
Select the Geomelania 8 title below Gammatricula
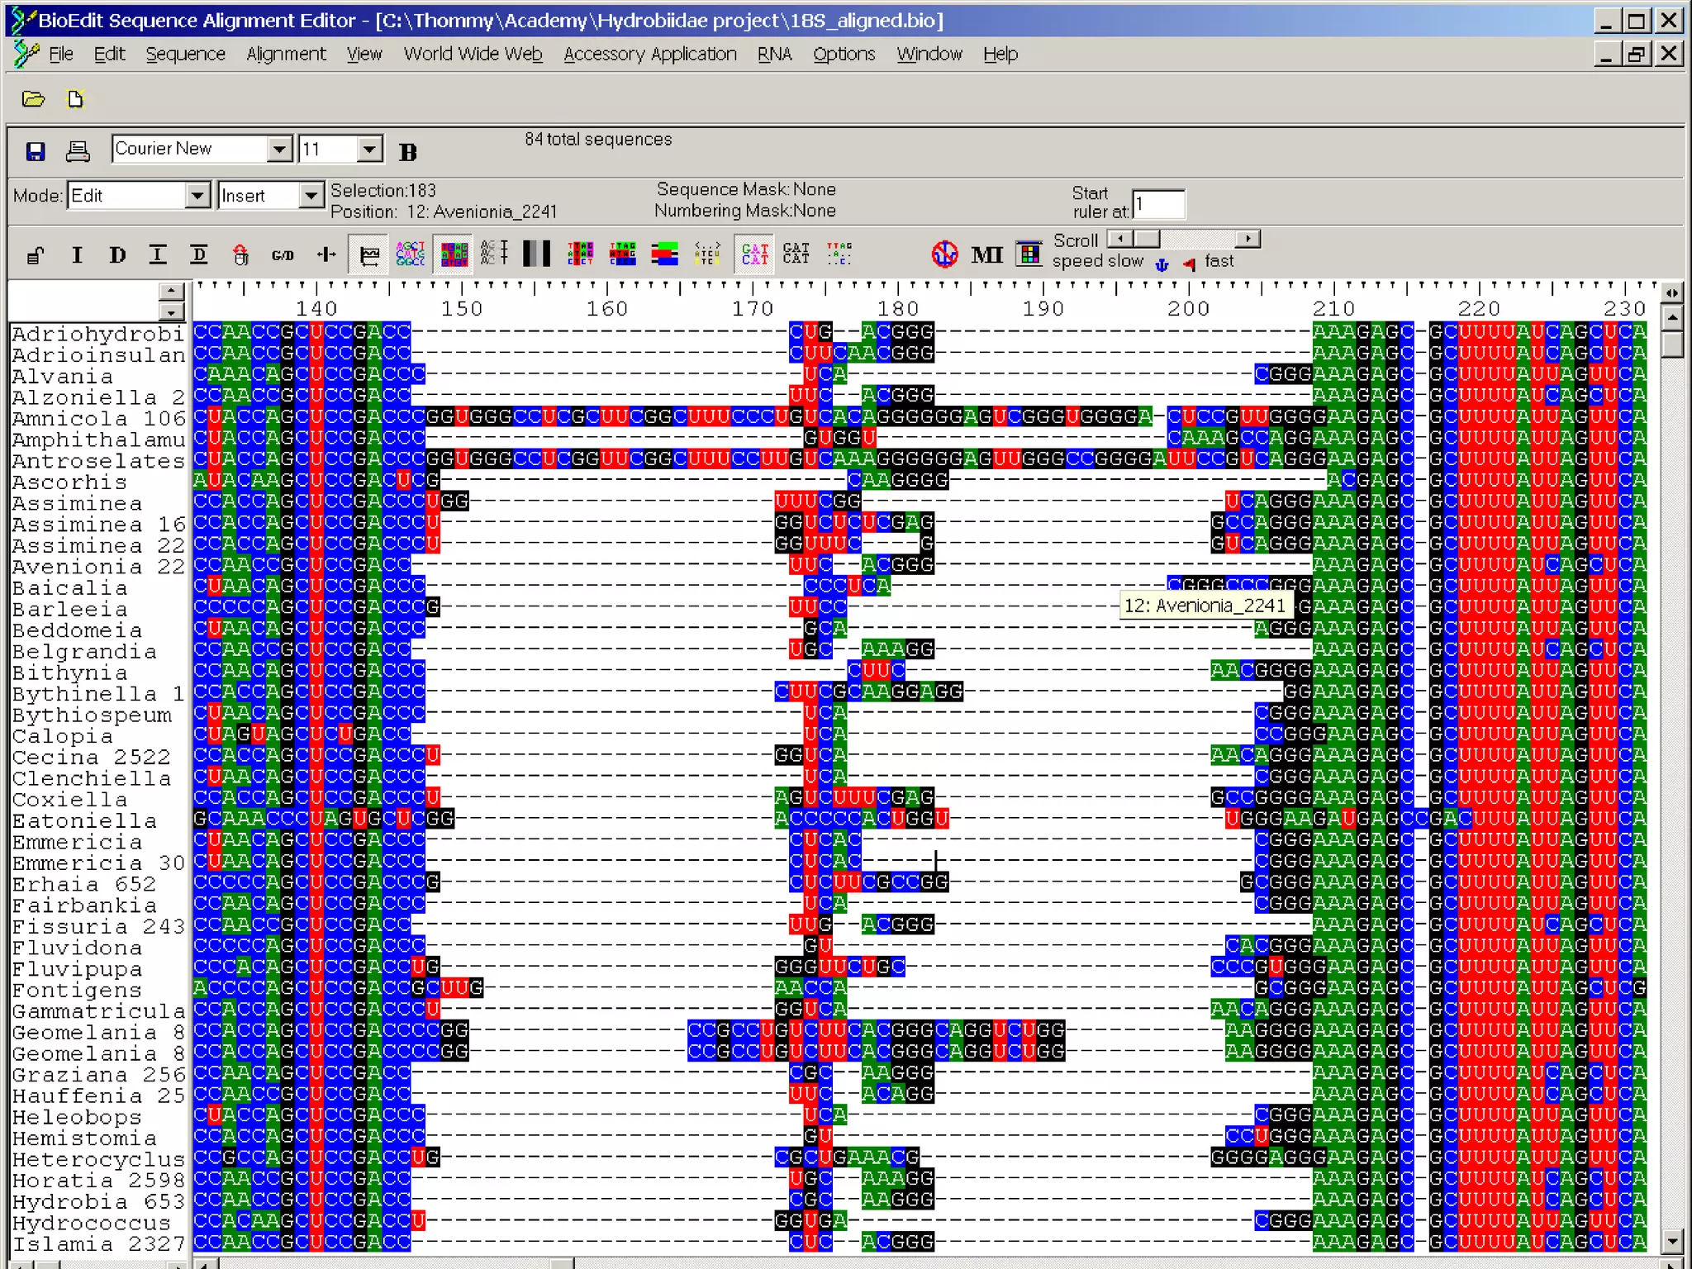click(x=98, y=1033)
